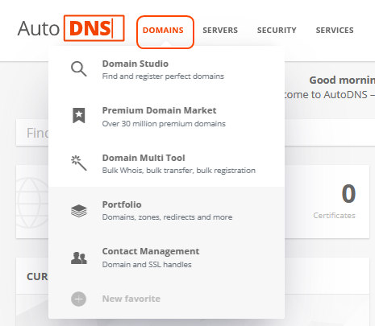Click 'Find and register perfect domains' text
The height and width of the screenshot is (326, 375).
163,76
